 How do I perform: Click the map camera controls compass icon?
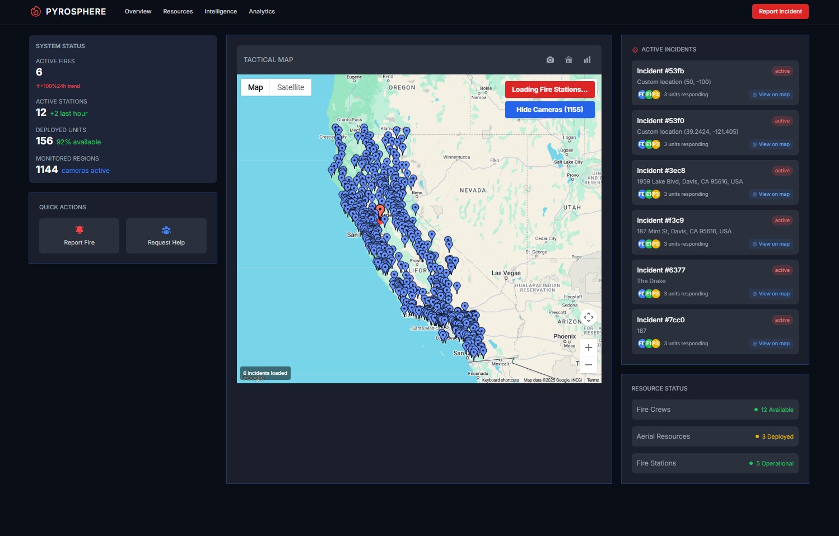pyautogui.click(x=589, y=317)
